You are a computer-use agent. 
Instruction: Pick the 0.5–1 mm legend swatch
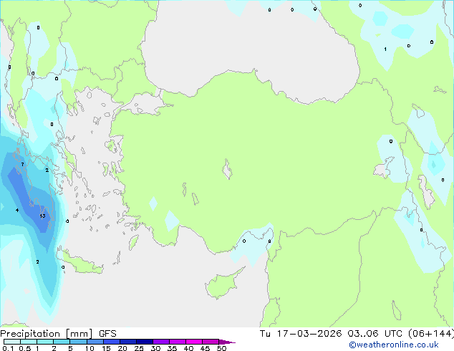click(29, 342)
